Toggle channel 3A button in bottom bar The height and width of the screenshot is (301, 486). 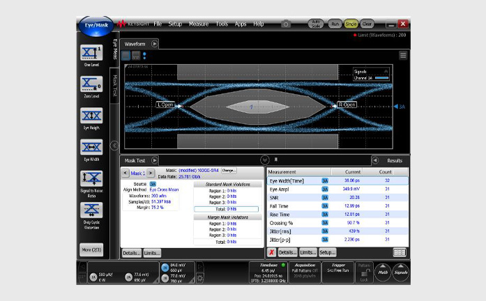coord(165,268)
